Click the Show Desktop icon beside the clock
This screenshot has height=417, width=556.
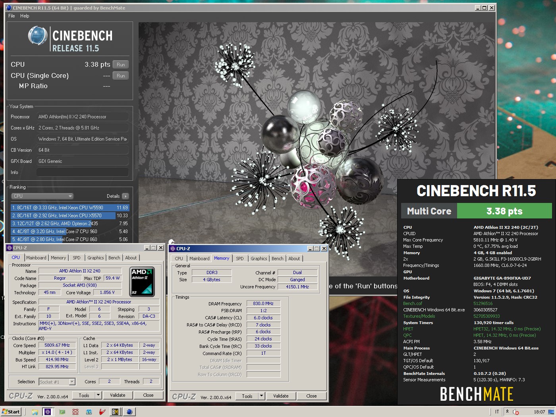pyautogui.click(x=551, y=412)
